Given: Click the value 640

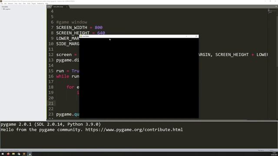Looking at the screenshot, I should tap(101, 33).
